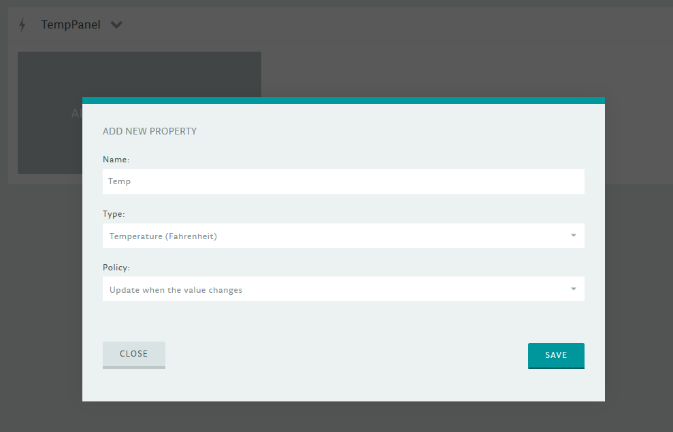Click the Type field label
Viewport: 673px width, 432px height.
click(113, 214)
